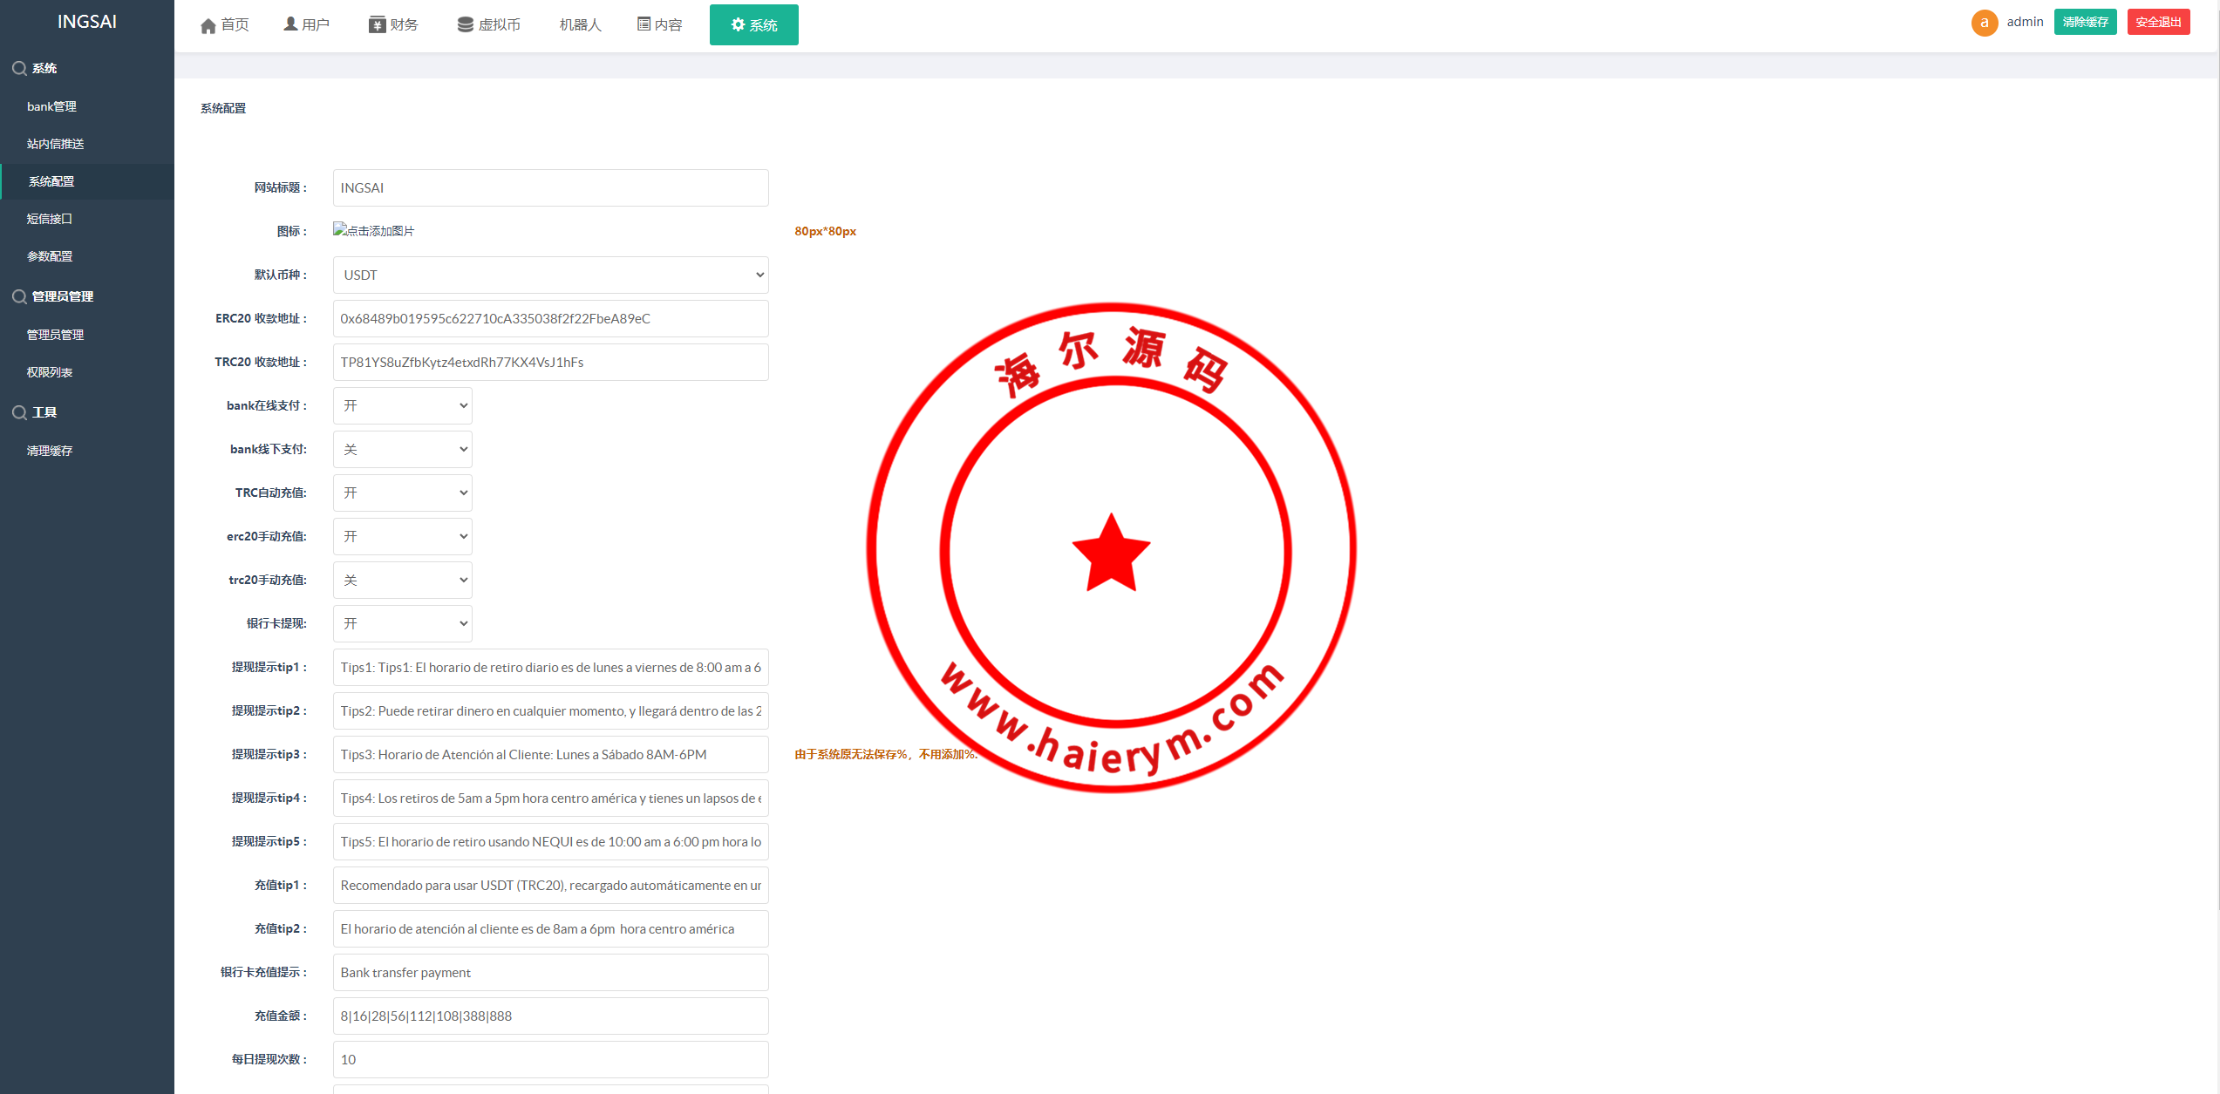Screen dimensions: 2220x1094
Task: Open the bank在线支付 on/off dropdown
Action: (x=402, y=406)
